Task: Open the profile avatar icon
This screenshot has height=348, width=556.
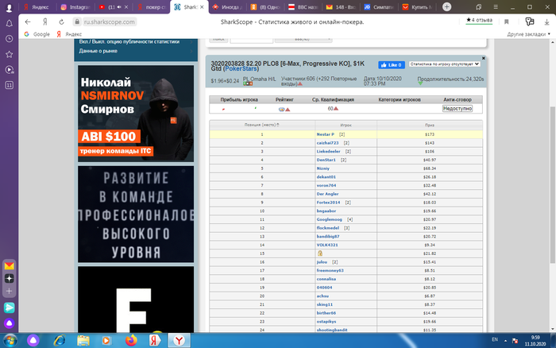Action: pos(9,7)
